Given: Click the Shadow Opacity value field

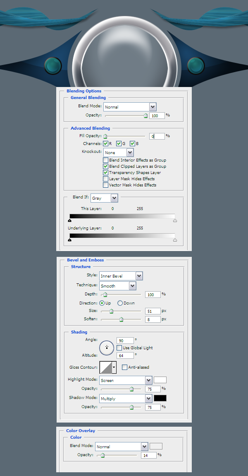Looking at the screenshot, I should pos(153,407).
